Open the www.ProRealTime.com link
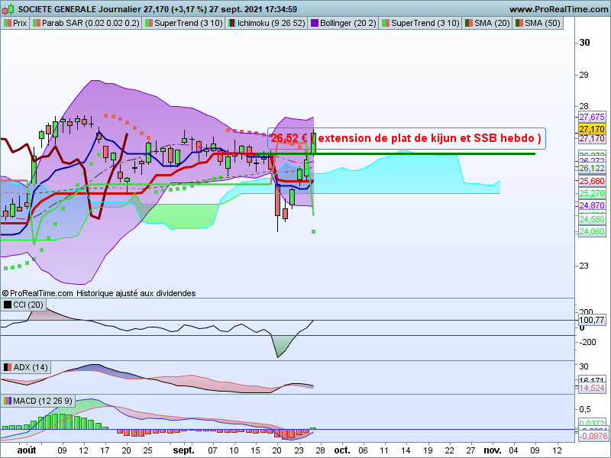Image resolution: width=611 pixels, height=458 pixels. (559, 9)
